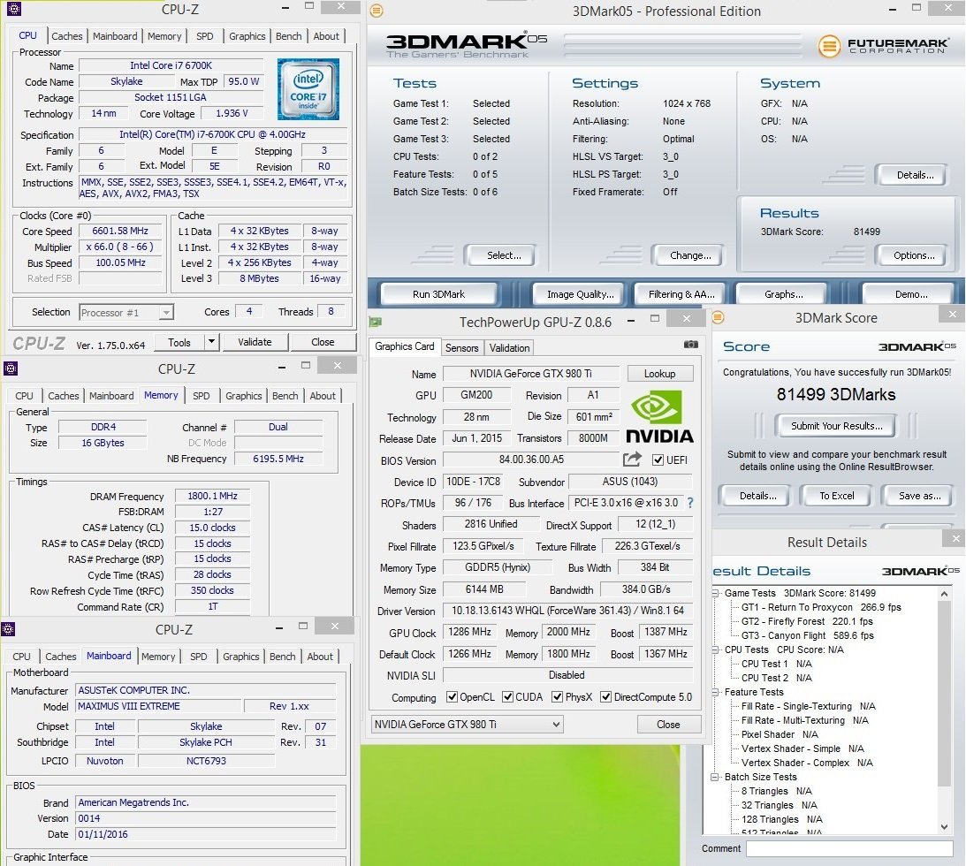Viewport: 966px width, 866px height.
Task: Click the Change button under Settings
Action: point(690,255)
